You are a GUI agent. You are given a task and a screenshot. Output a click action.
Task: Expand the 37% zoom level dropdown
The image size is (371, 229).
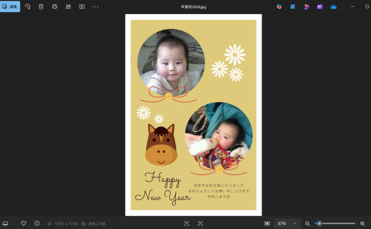click(294, 223)
